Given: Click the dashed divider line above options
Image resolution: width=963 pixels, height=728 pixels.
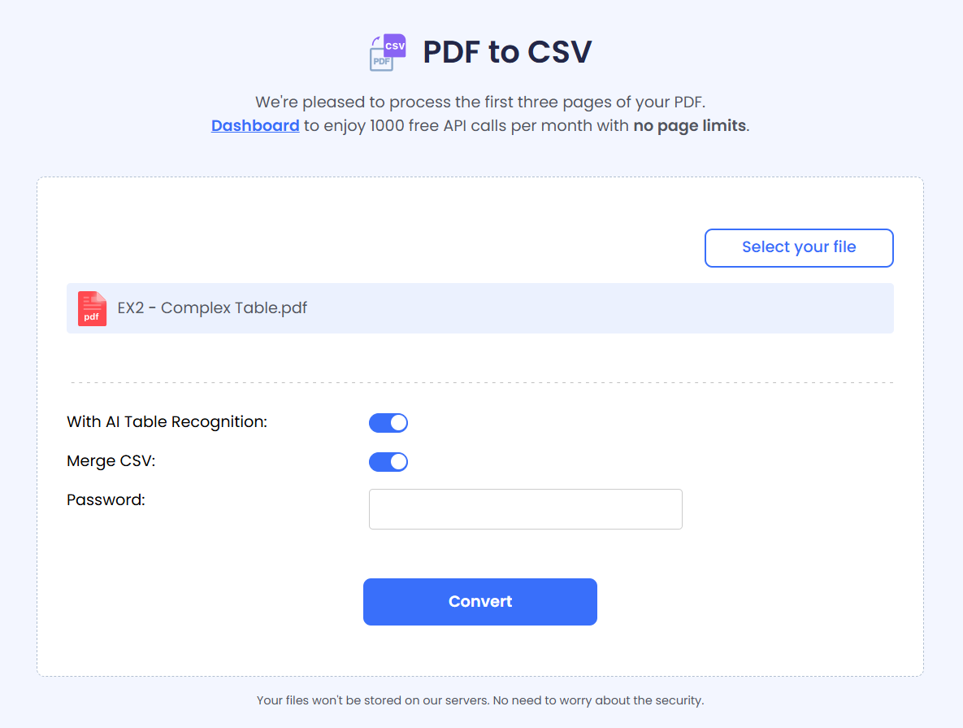Looking at the screenshot, I should coord(479,382).
